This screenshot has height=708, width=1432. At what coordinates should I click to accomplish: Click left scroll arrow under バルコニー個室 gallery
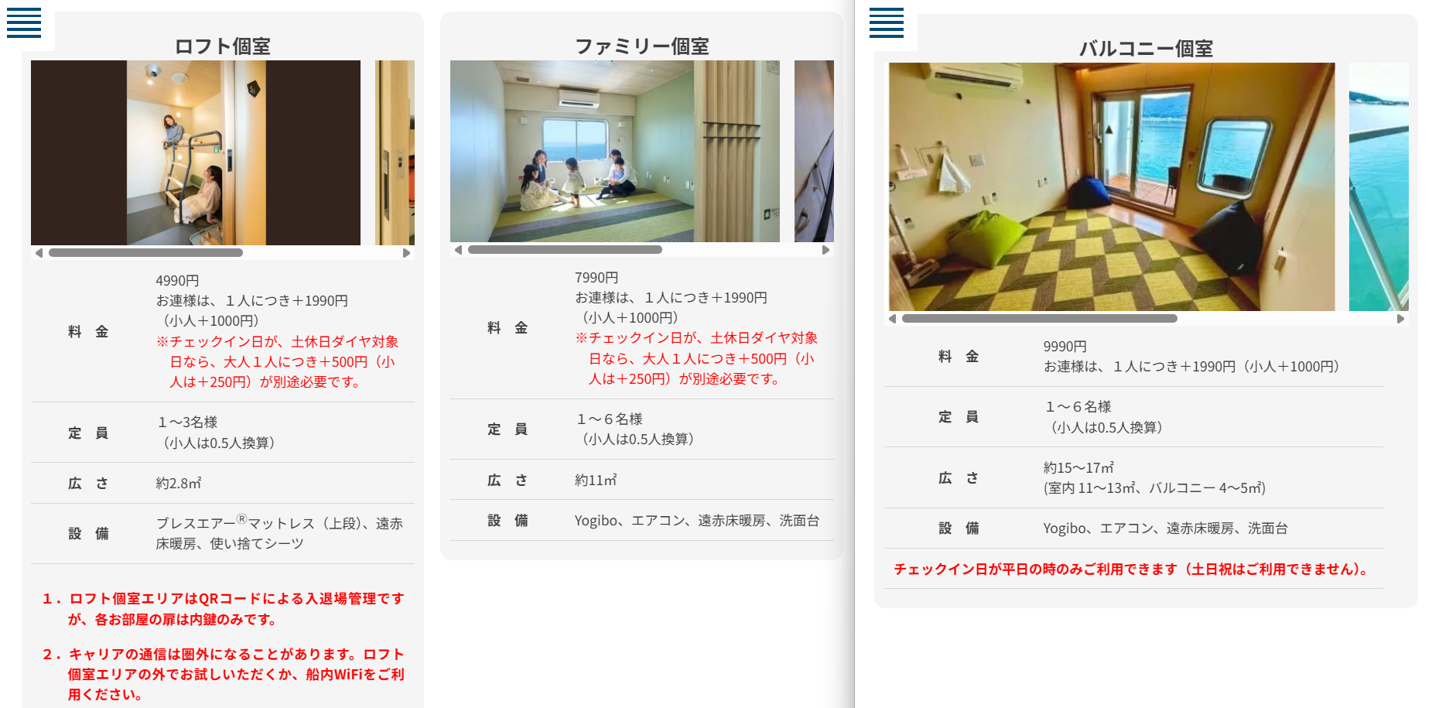tap(892, 319)
